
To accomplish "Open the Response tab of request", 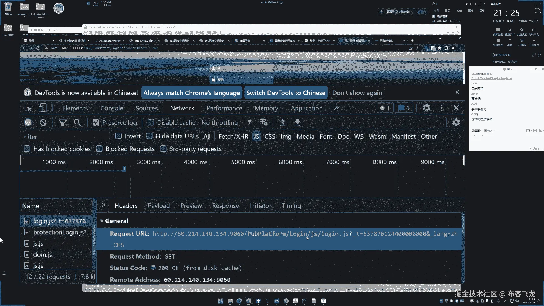I will [226, 206].
